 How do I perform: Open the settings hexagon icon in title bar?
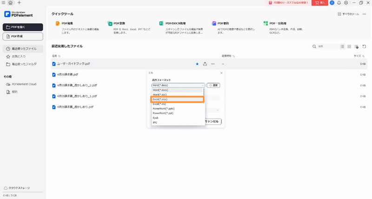click(x=346, y=3)
